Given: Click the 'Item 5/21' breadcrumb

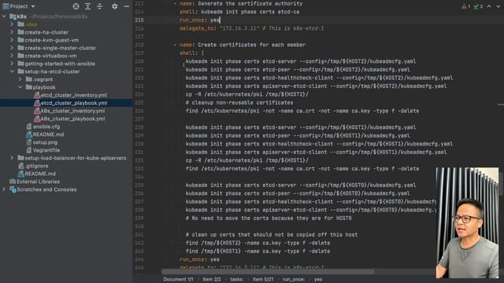Looking at the screenshot, I should tap(263, 280).
